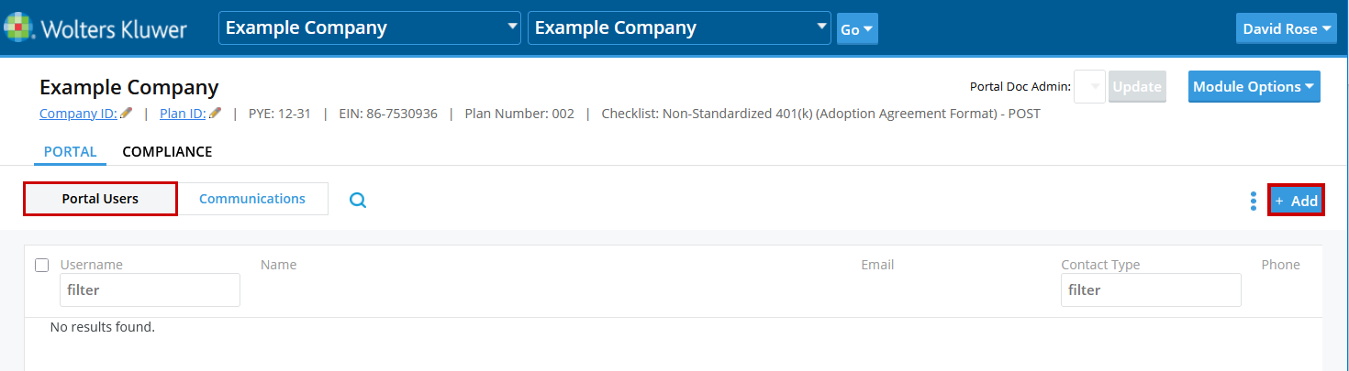The width and height of the screenshot is (1349, 371).
Task: Expand the first Example Company dropdown
Action: coord(369,28)
